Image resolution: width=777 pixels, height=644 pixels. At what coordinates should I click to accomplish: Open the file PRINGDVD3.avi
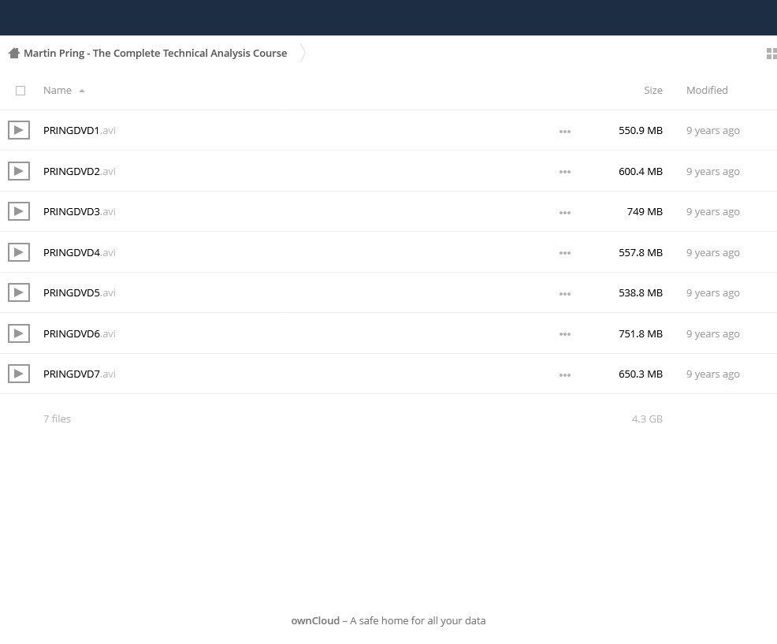pyautogui.click(x=80, y=212)
